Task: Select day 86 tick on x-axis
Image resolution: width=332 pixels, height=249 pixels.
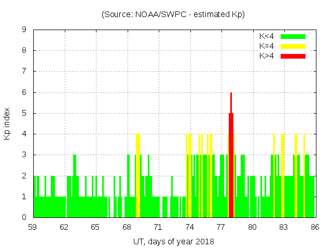Action: click(314, 227)
